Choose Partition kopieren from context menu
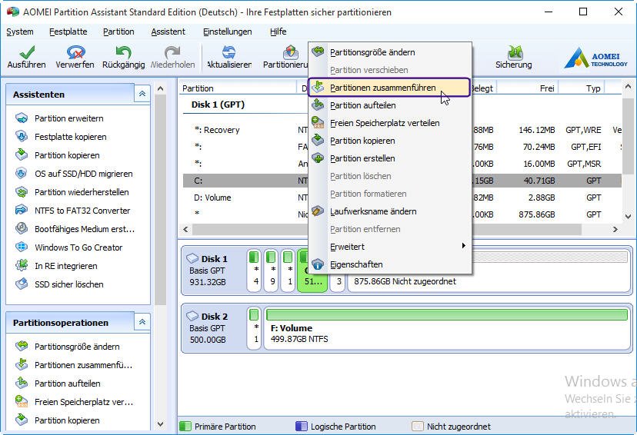Screen dimensions: 637x435 (x=390, y=141)
